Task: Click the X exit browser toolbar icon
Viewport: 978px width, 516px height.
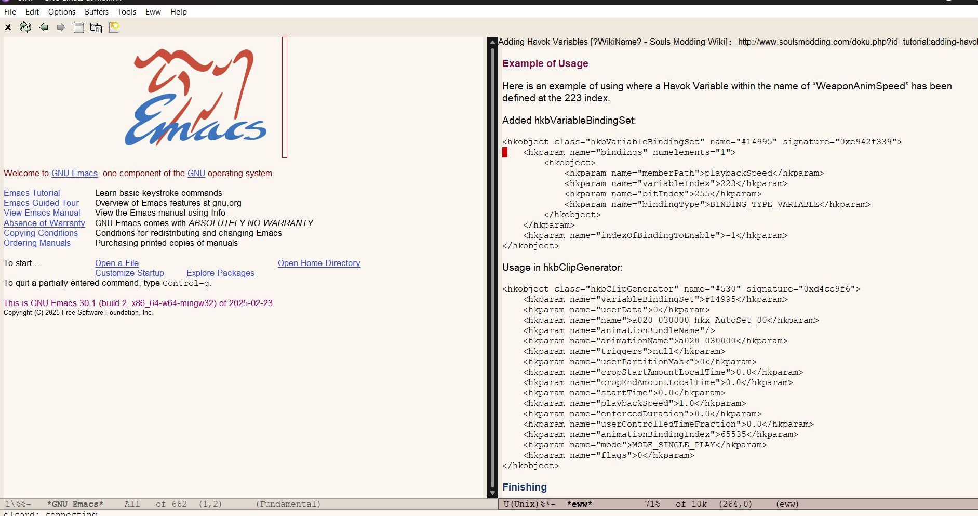Action: click(x=8, y=28)
